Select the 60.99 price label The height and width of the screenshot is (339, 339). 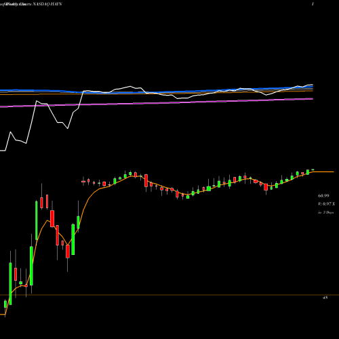pyautogui.click(x=323, y=196)
